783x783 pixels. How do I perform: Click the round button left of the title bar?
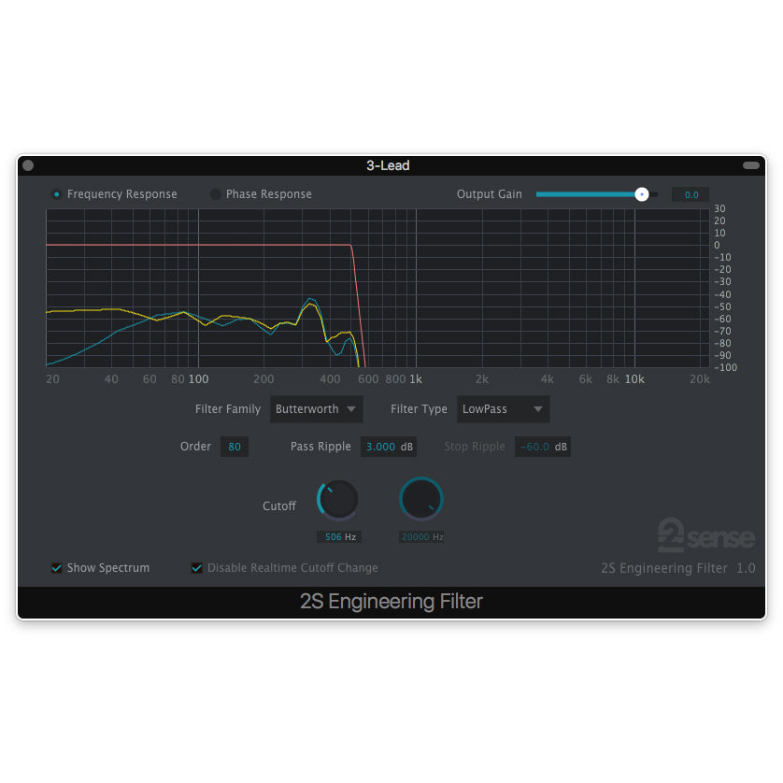pyautogui.click(x=28, y=165)
